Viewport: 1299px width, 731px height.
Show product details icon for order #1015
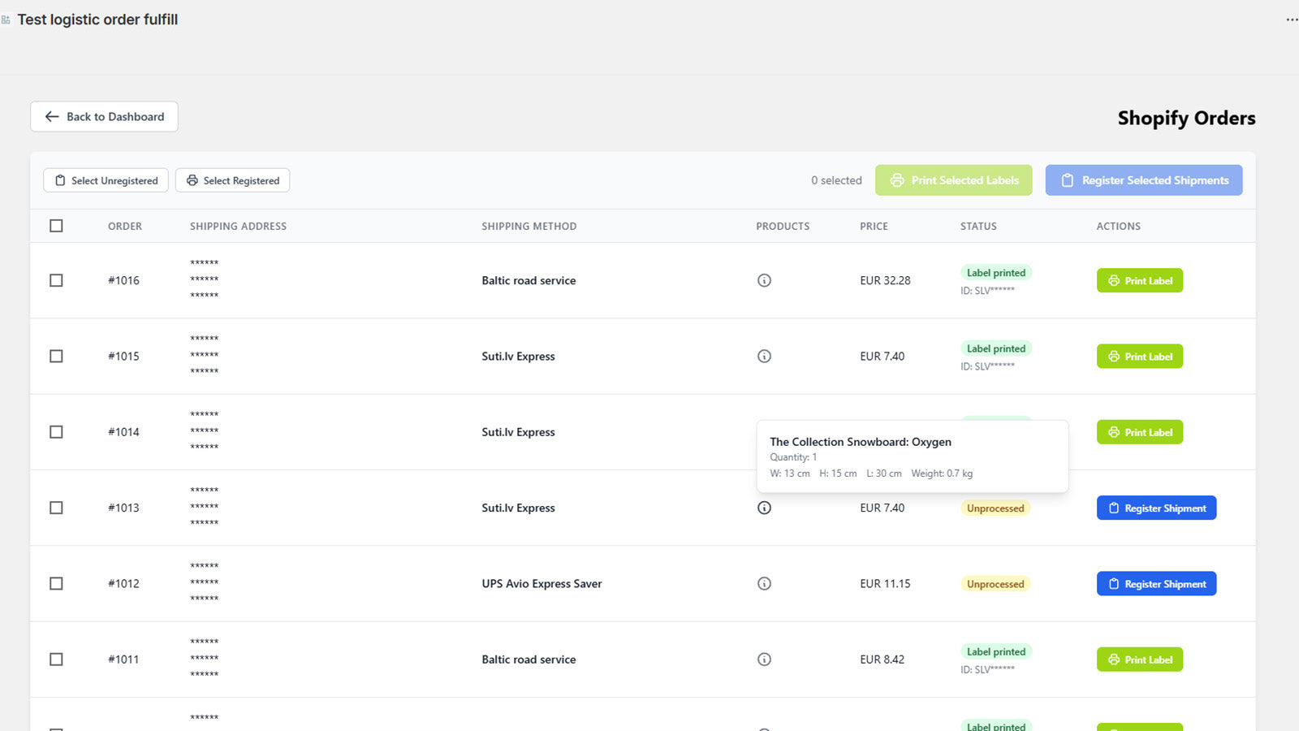pyautogui.click(x=764, y=356)
